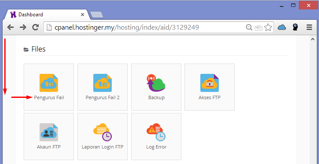Click the Files section heading text
This screenshot has width=319, height=164.
tap(38, 49)
